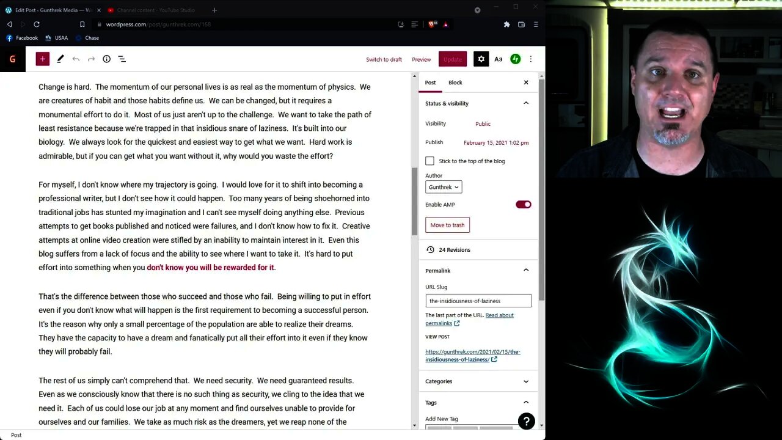Open the Brave Rewards triangle icon

[x=445, y=24]
